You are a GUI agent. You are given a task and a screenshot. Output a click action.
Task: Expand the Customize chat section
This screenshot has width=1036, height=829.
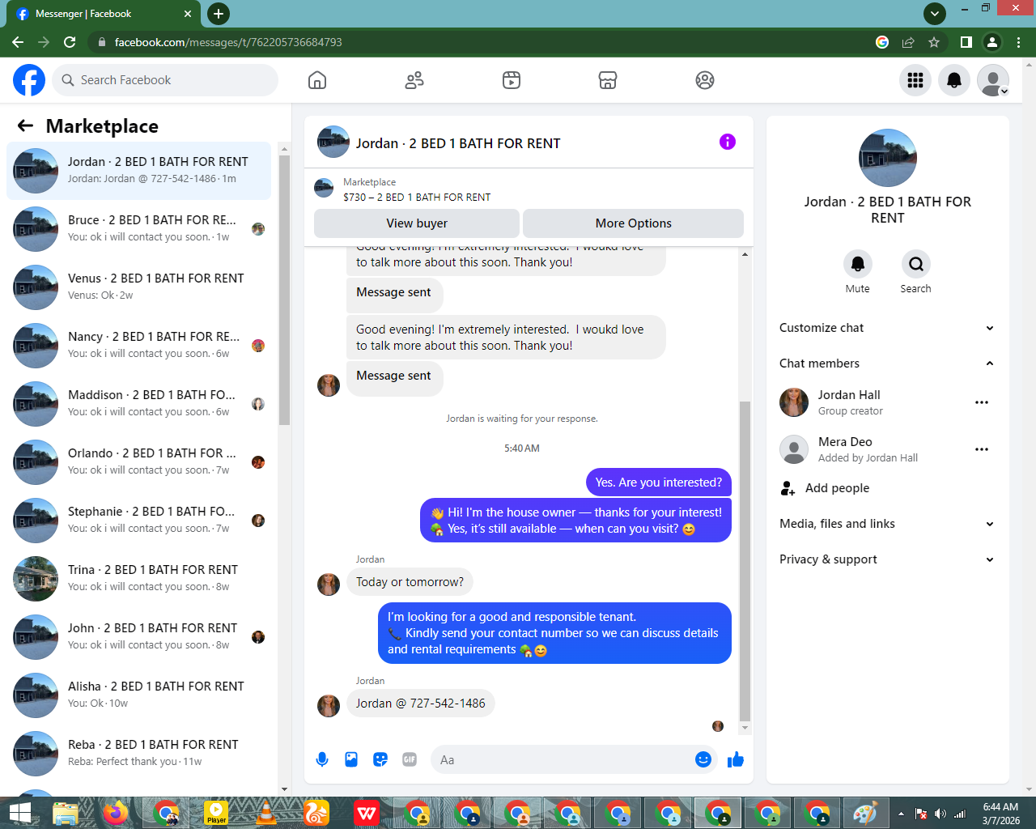(887, 328)
